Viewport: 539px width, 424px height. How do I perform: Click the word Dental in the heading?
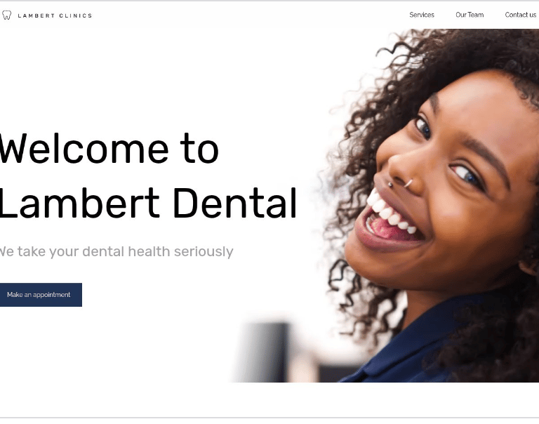(235, 203)
